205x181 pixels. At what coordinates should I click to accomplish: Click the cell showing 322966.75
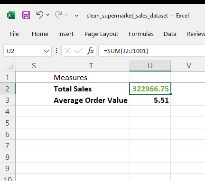[x=150, y=89]
